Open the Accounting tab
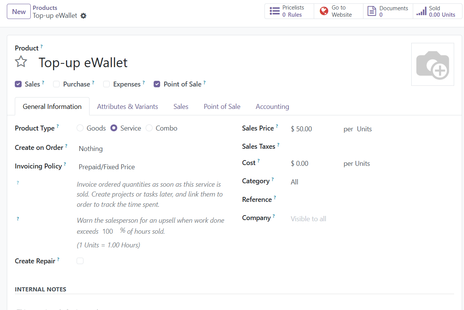464x310 pixels. (x=272, y=107)
